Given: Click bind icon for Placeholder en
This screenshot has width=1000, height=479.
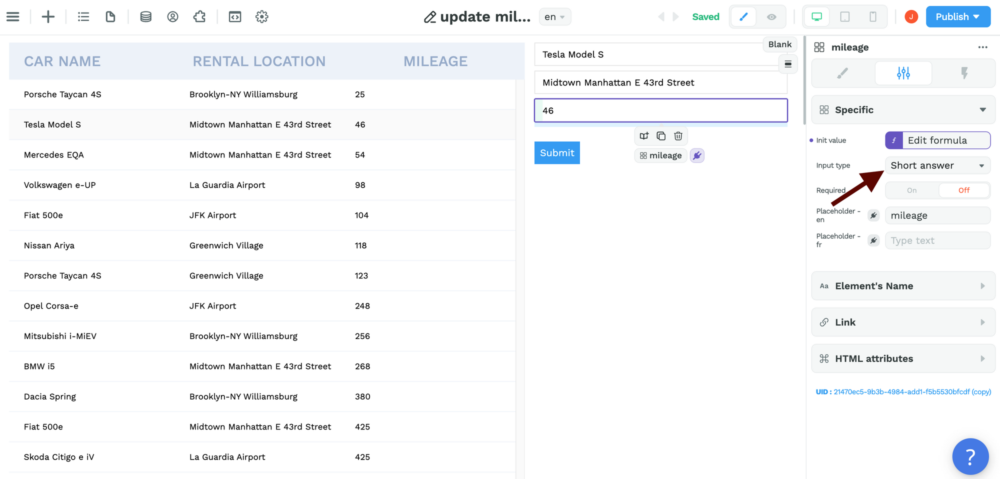Looking at the screenshot, I should (x=873, y=215).
